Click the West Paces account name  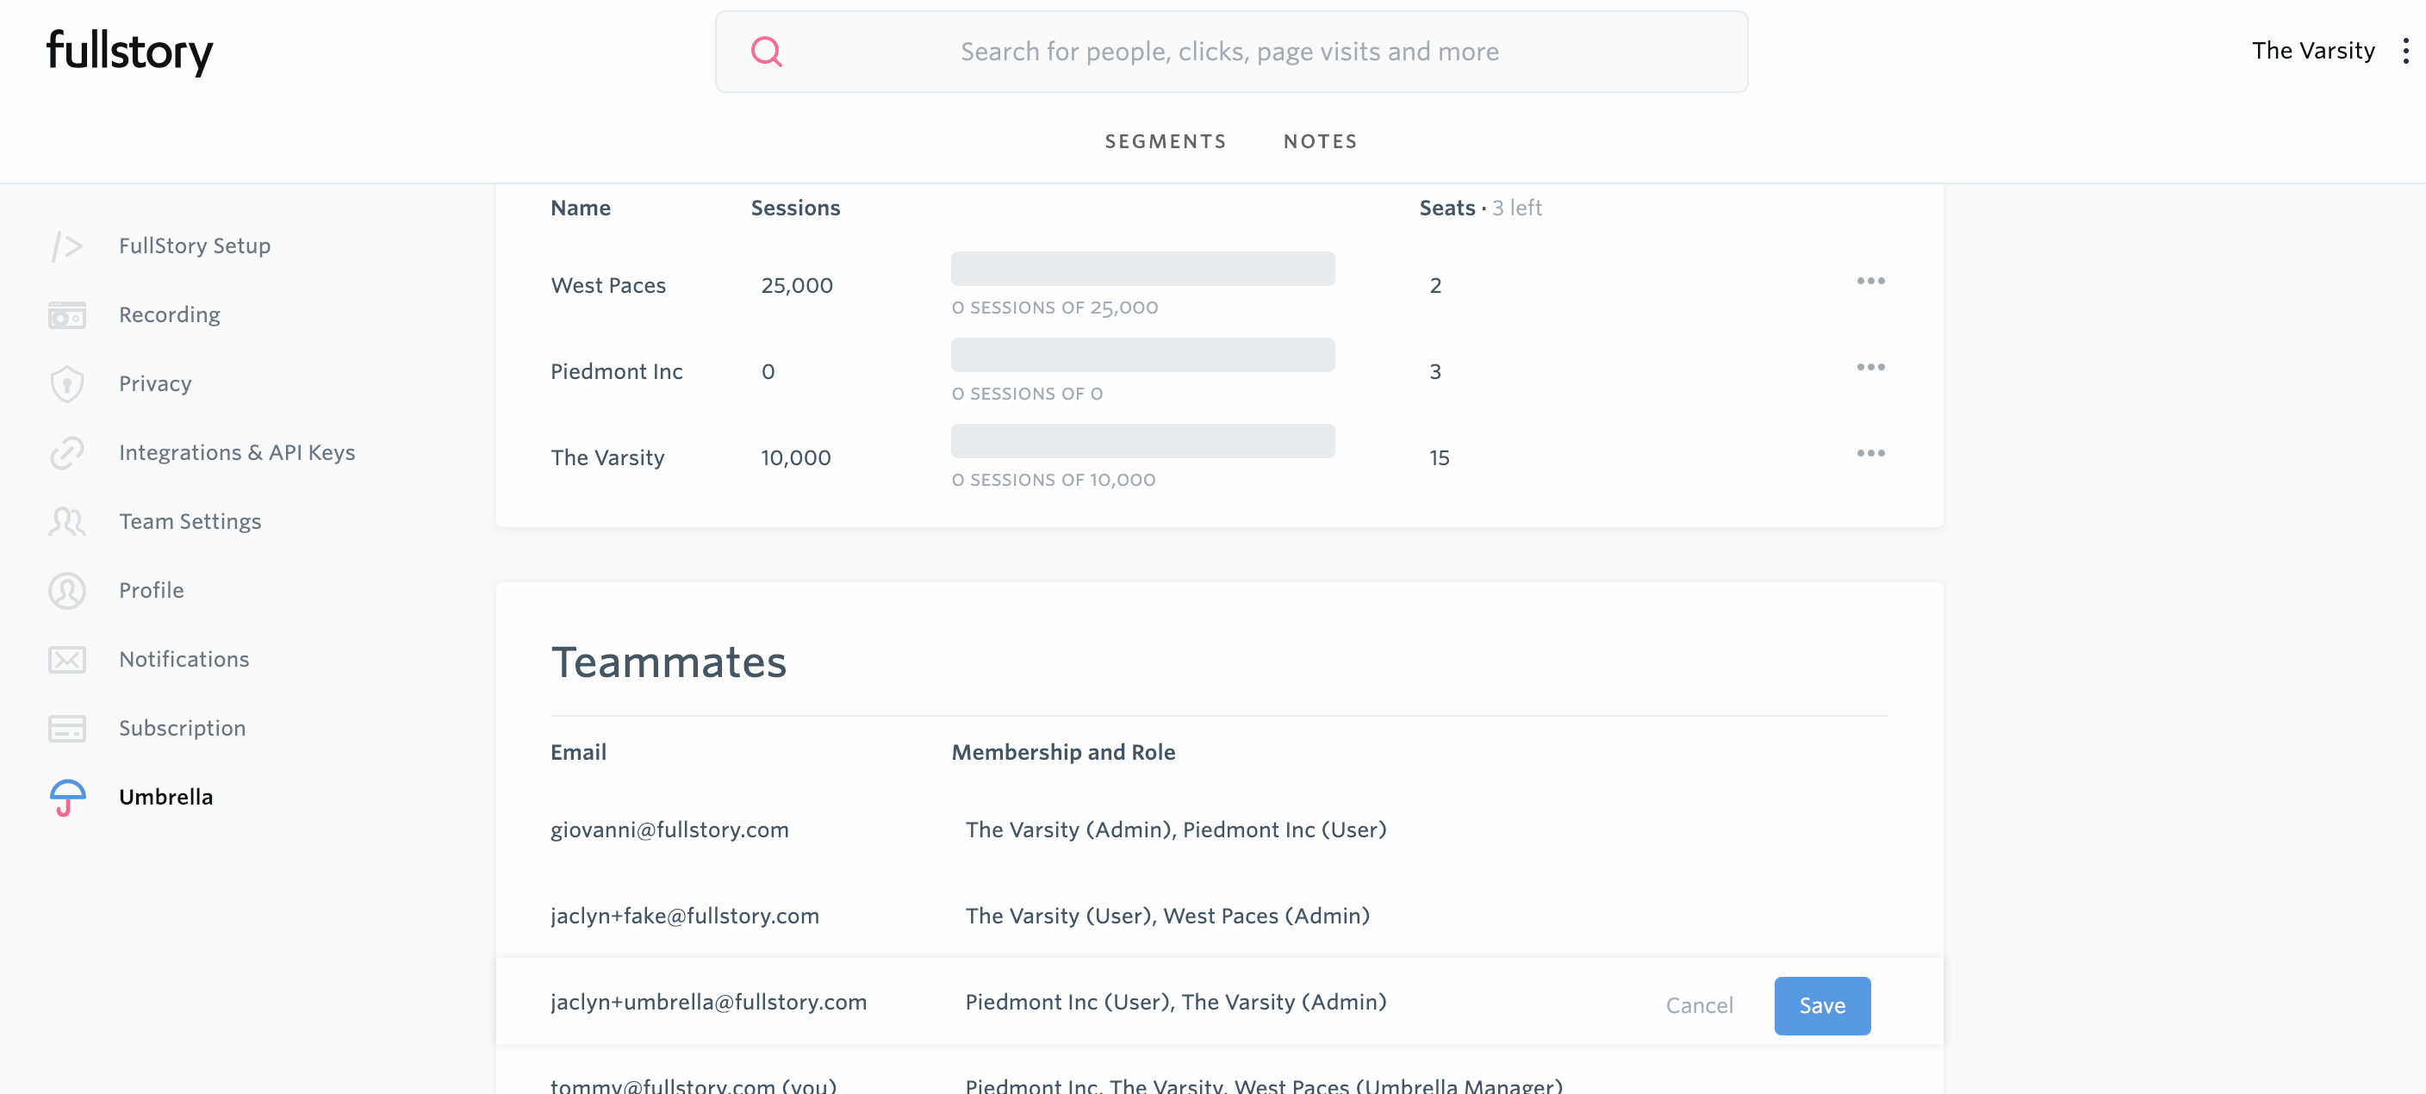point(608,285)
